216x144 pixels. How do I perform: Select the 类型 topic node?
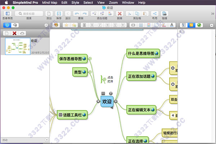pyautogui.click(x=80, y=72)
